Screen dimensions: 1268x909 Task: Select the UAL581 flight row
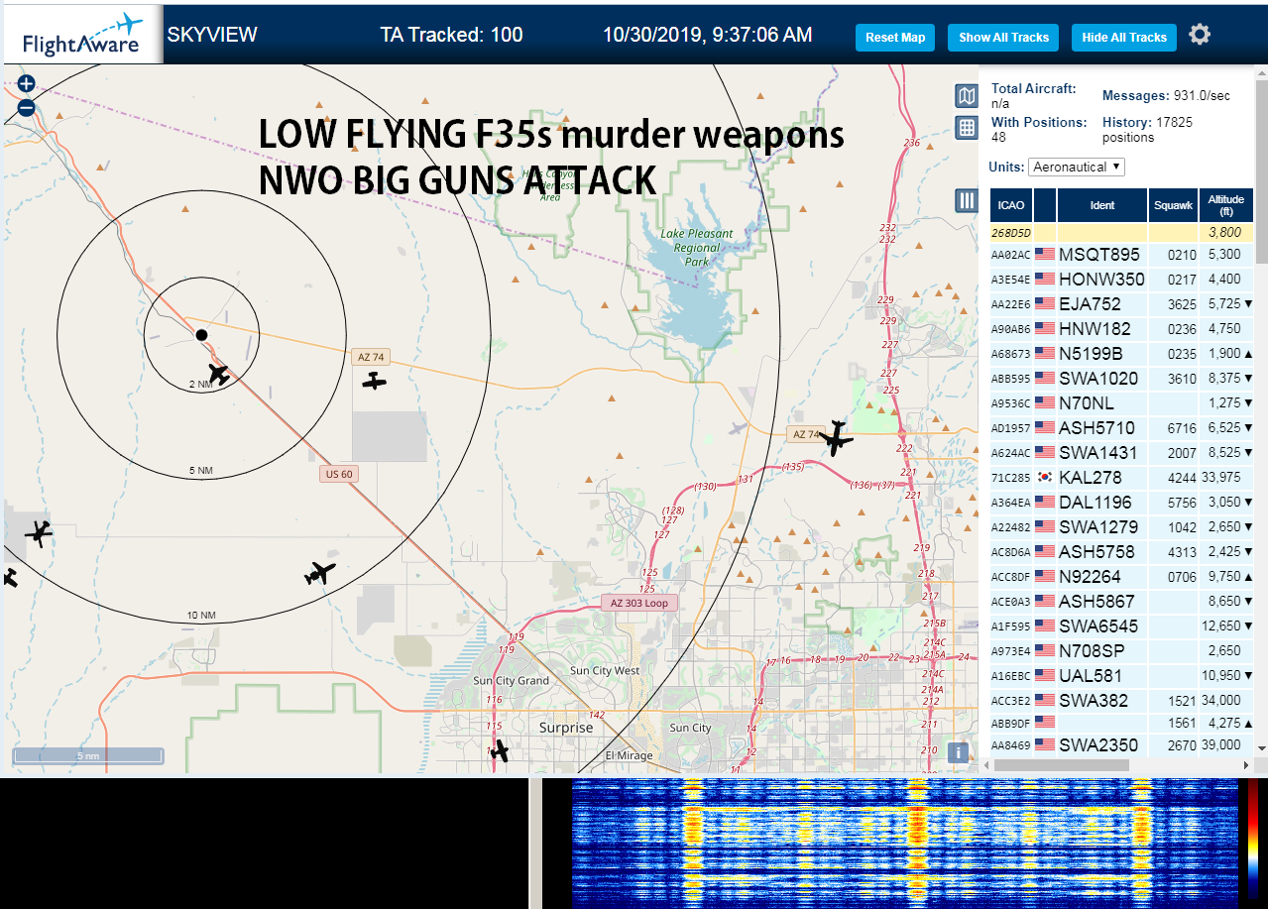click(x=1122, y=676)
